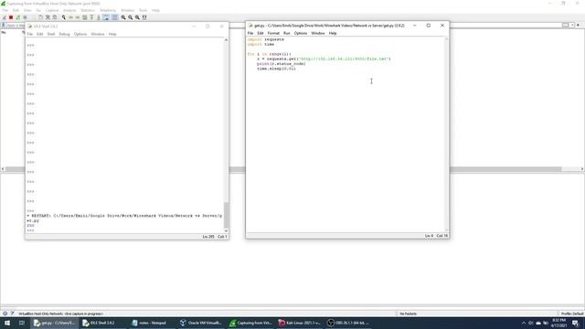The height and width of the screenshot is (329, 585).
Task: Switch to notes - Notepad taskbar button
Action: coord(152,323)
